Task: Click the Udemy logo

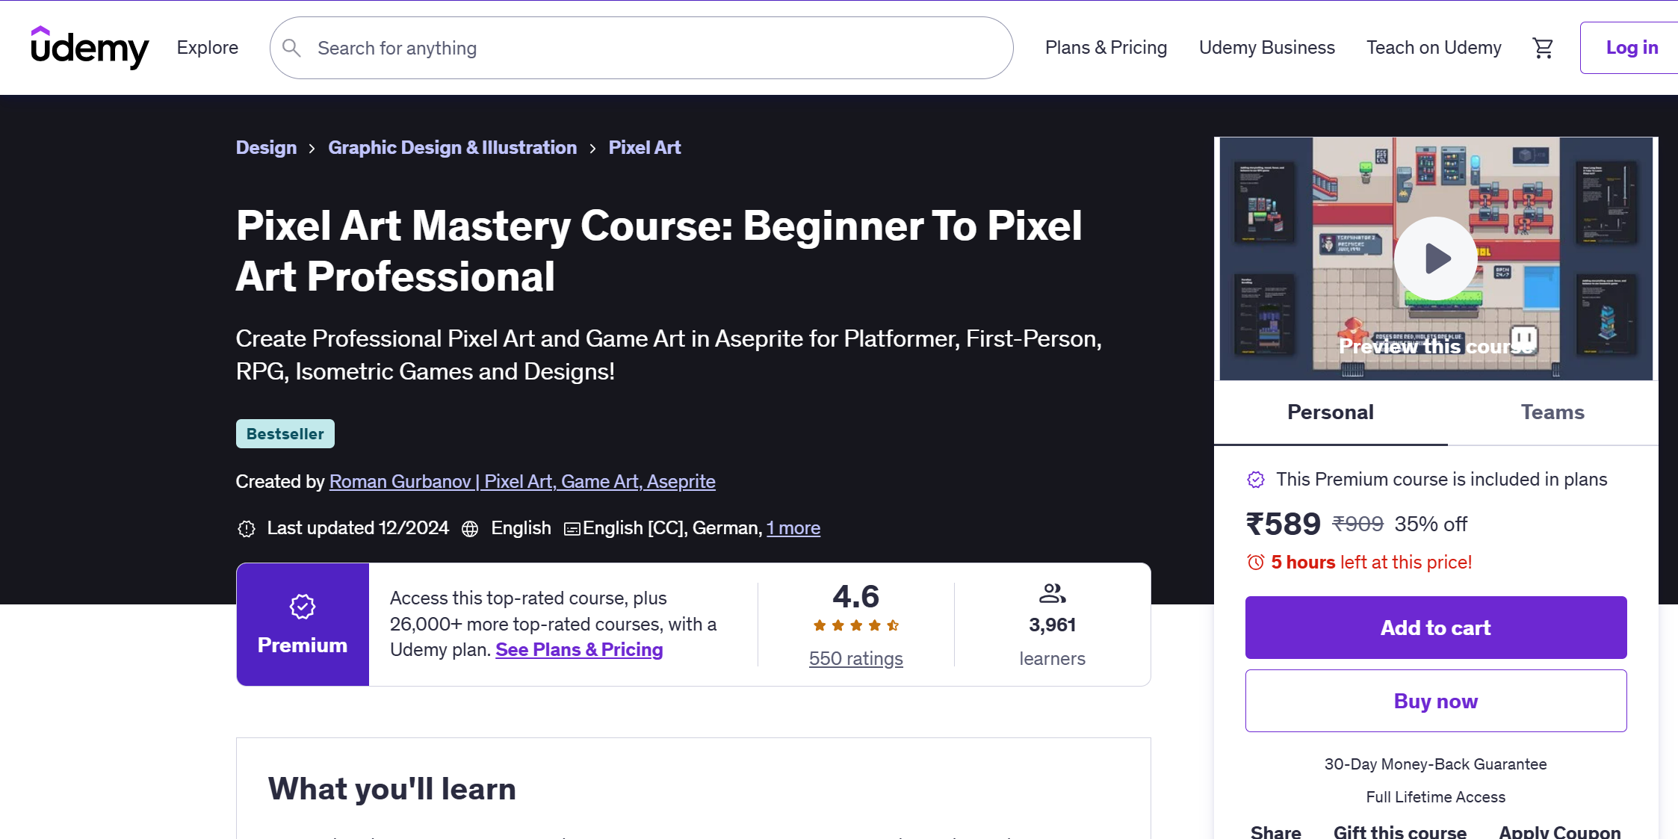Action: tap(90, 47)
